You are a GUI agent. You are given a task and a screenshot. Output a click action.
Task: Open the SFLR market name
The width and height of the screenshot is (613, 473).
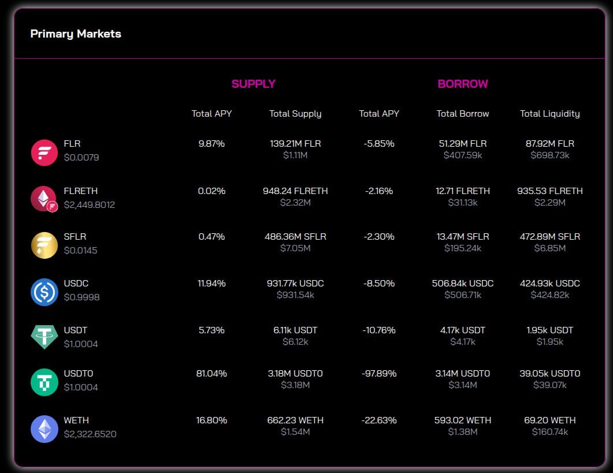(x=75, y=237)
